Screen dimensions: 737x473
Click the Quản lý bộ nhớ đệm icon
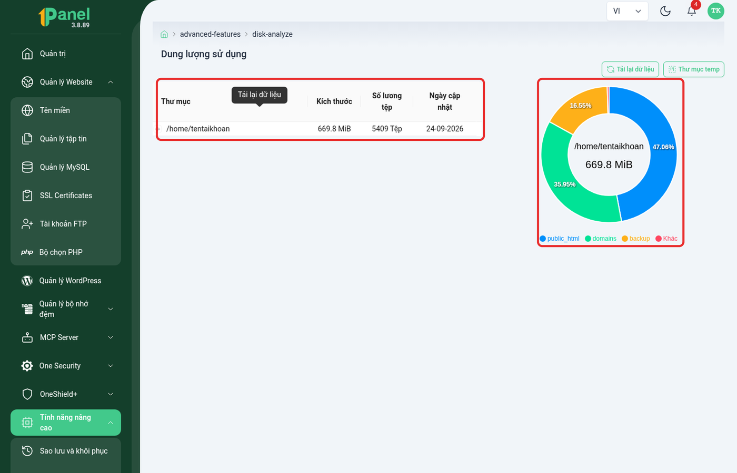pos(27,309)
